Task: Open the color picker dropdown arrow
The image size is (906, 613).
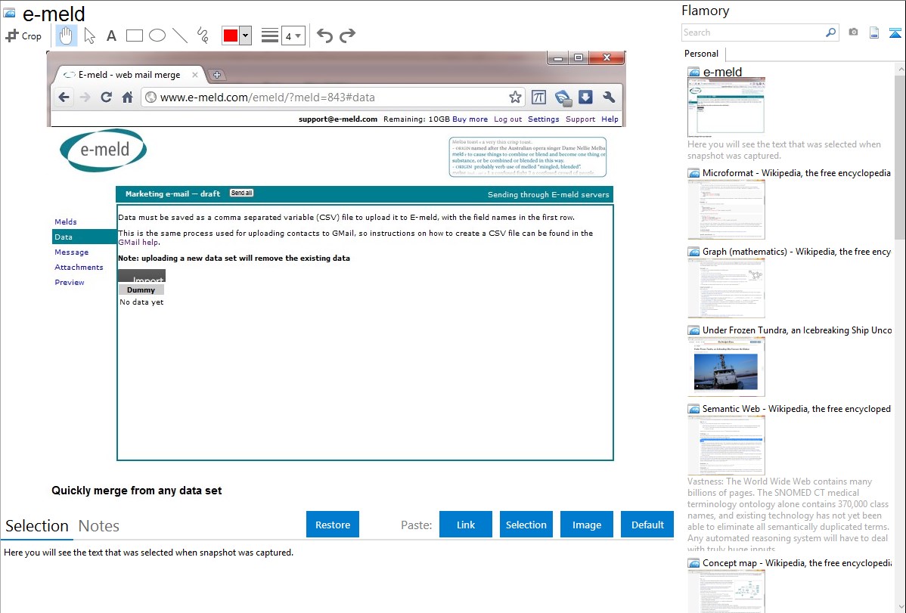Action: pyautogui.click(x=245, y=36)
